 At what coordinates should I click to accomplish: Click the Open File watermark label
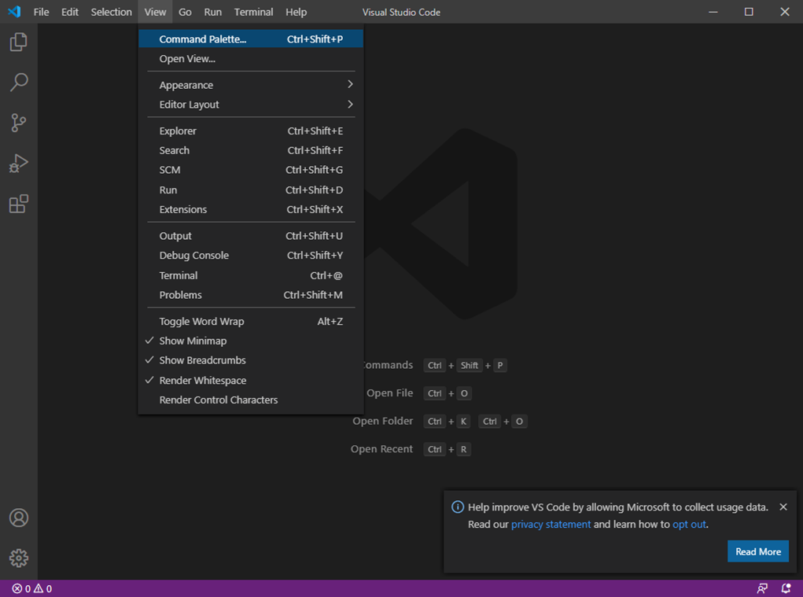click(x=390, y=393)
